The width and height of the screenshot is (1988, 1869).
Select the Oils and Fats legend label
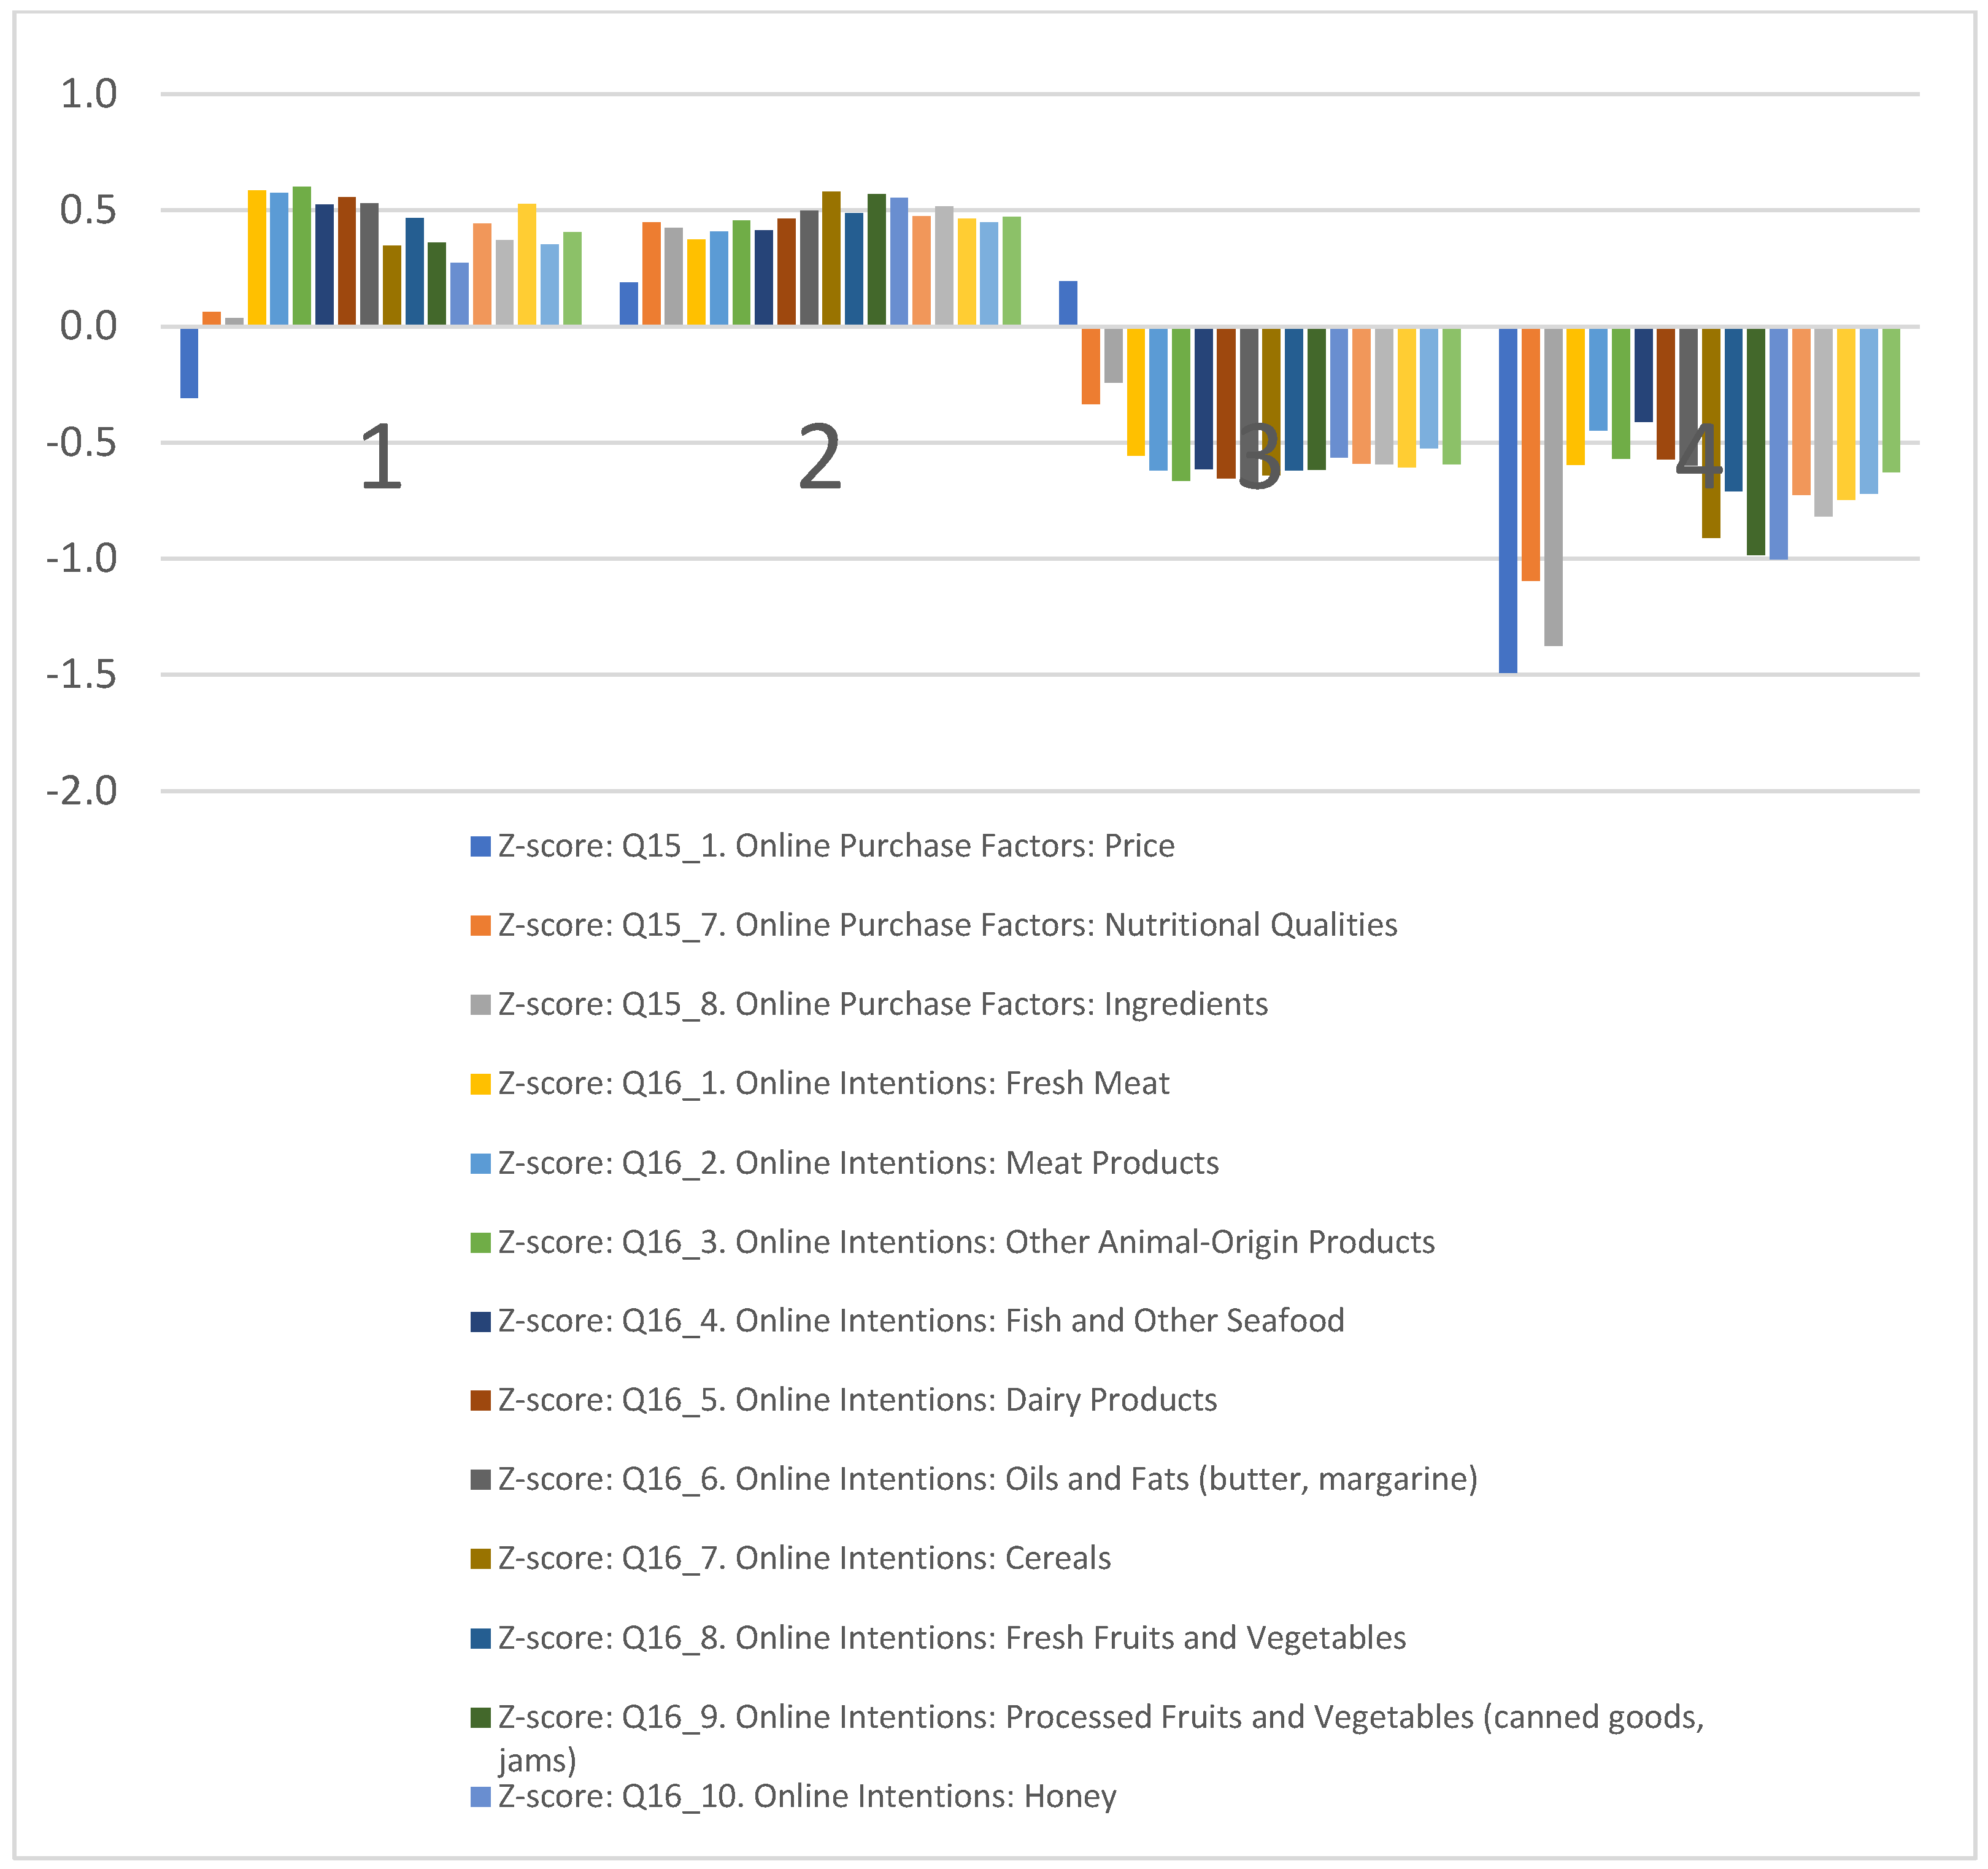tap(987, 1479)
